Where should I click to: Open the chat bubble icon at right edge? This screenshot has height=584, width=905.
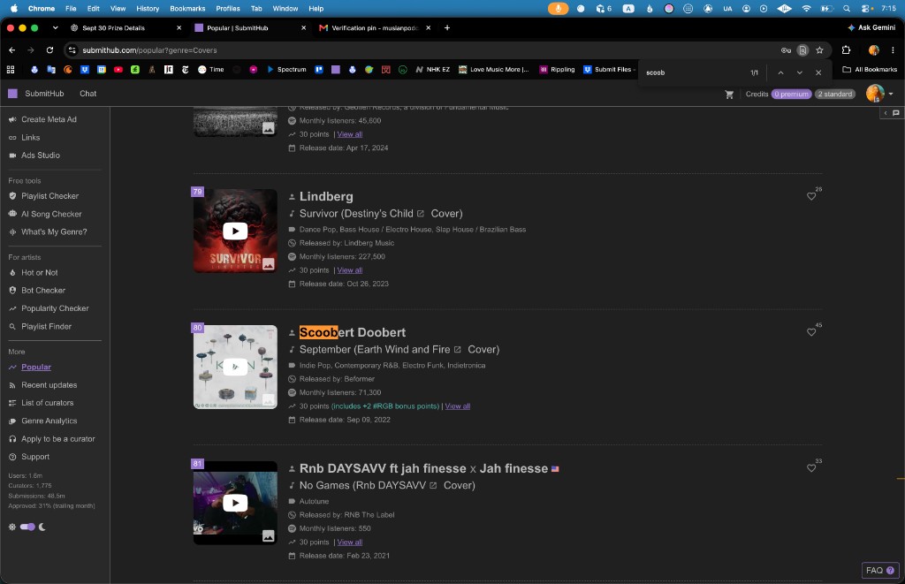tap(896, 113)
